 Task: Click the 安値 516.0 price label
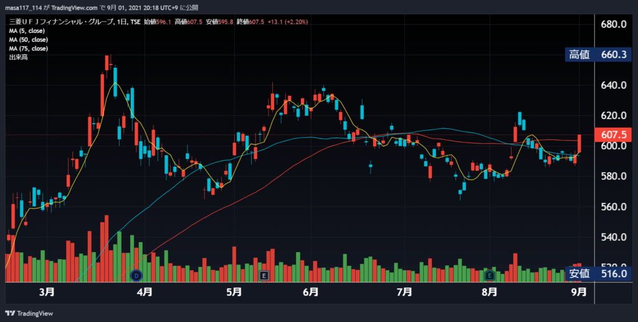(598, 273)
